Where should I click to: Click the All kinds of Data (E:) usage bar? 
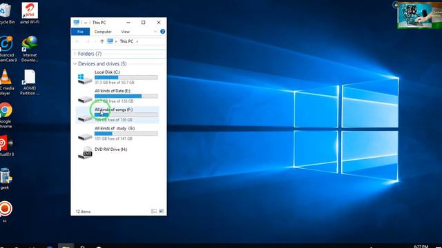coord(126,96)
